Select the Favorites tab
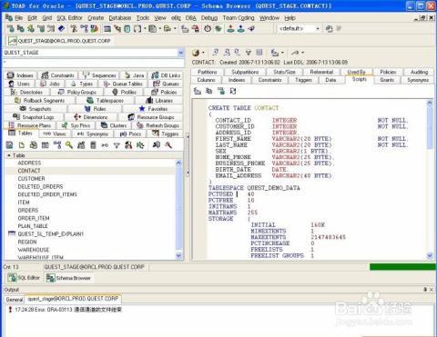Viewport: 437px width, 337px height. point(153,109)
